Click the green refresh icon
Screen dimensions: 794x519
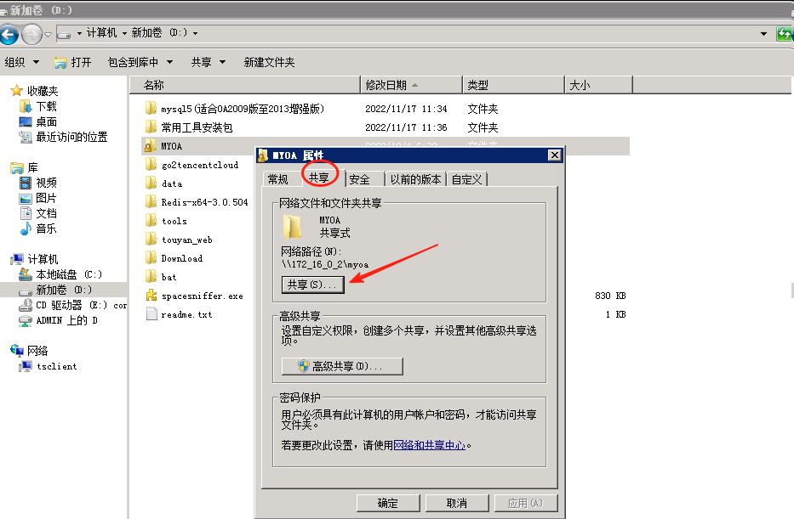[x=785, y=34]
